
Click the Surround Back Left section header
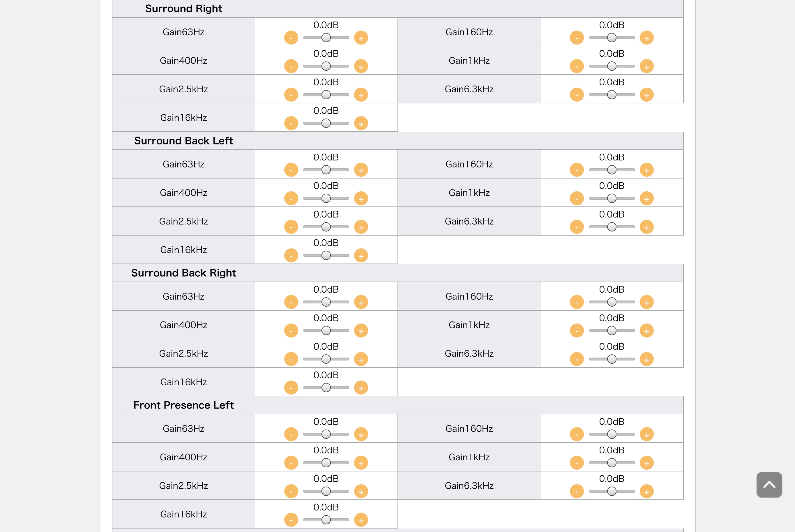point(183,141)
